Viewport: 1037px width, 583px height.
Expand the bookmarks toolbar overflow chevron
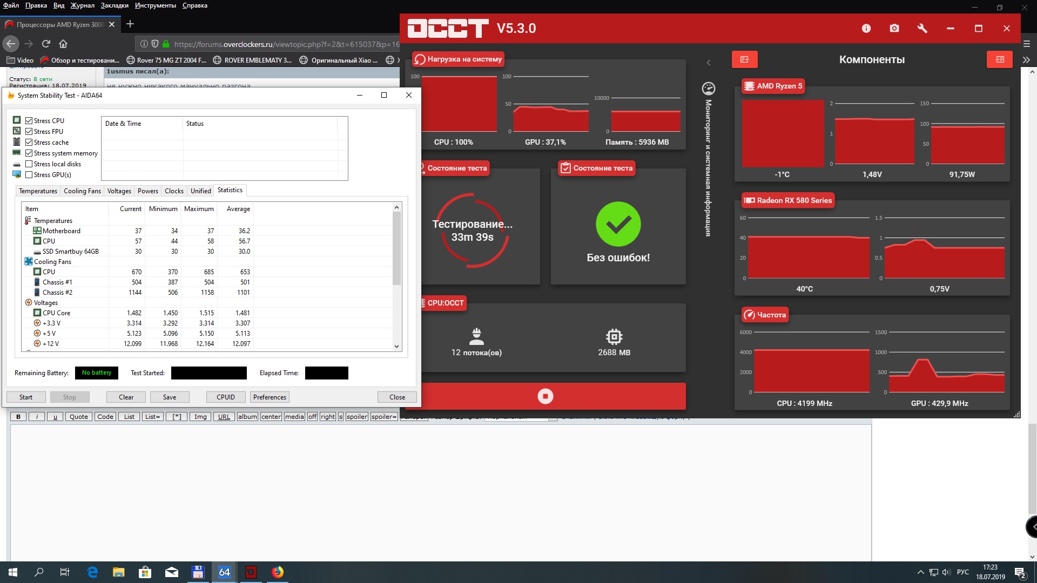coord(1026,60)
